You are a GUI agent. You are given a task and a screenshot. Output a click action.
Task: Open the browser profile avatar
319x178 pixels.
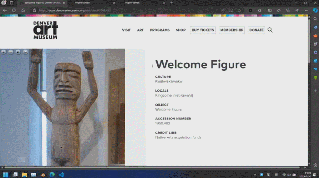click(3, 3)
